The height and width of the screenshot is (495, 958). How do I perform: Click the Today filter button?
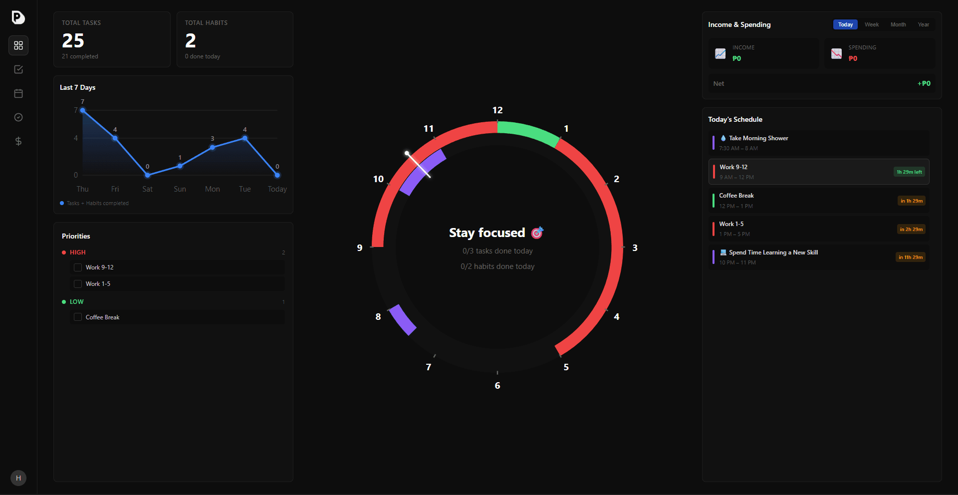845,24
